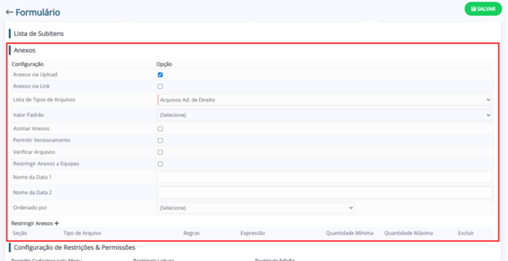Image resolution: width=508 pixels, height=261 pixels.
Task: Click the Valor Padrão label
Action: pyautogui.click(x=28, y=115)
